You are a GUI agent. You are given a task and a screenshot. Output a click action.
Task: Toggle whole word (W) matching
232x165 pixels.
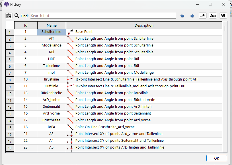(223, 16)
